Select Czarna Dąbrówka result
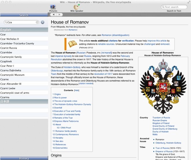Viewport: 191px width, 160px height. (x=24, y=70)
